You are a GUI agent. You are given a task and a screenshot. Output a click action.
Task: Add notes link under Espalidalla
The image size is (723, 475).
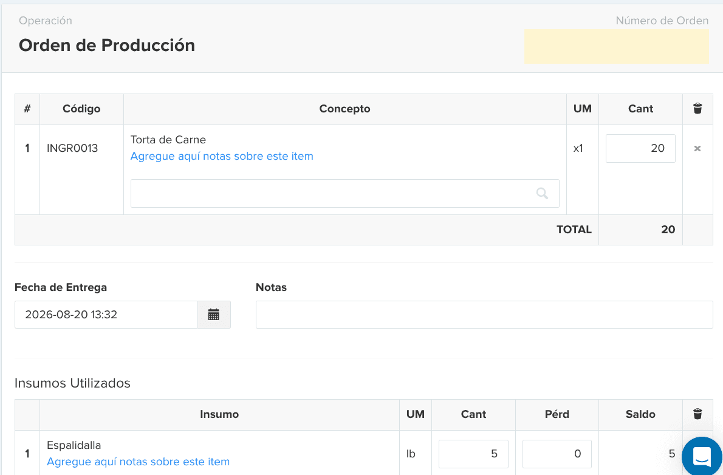click(x=139, y=462)
